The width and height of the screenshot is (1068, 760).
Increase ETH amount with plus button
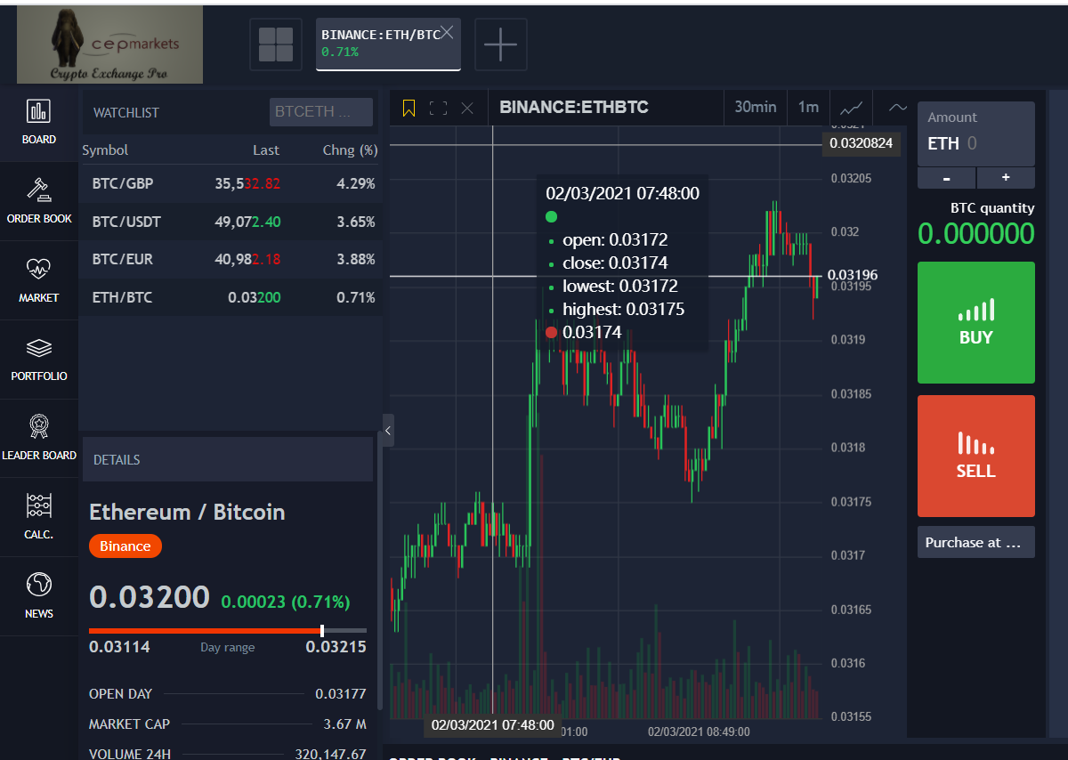coord(1006,178)
